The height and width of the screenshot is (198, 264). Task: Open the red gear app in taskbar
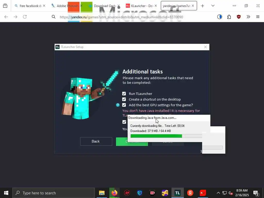pos(127,193)
